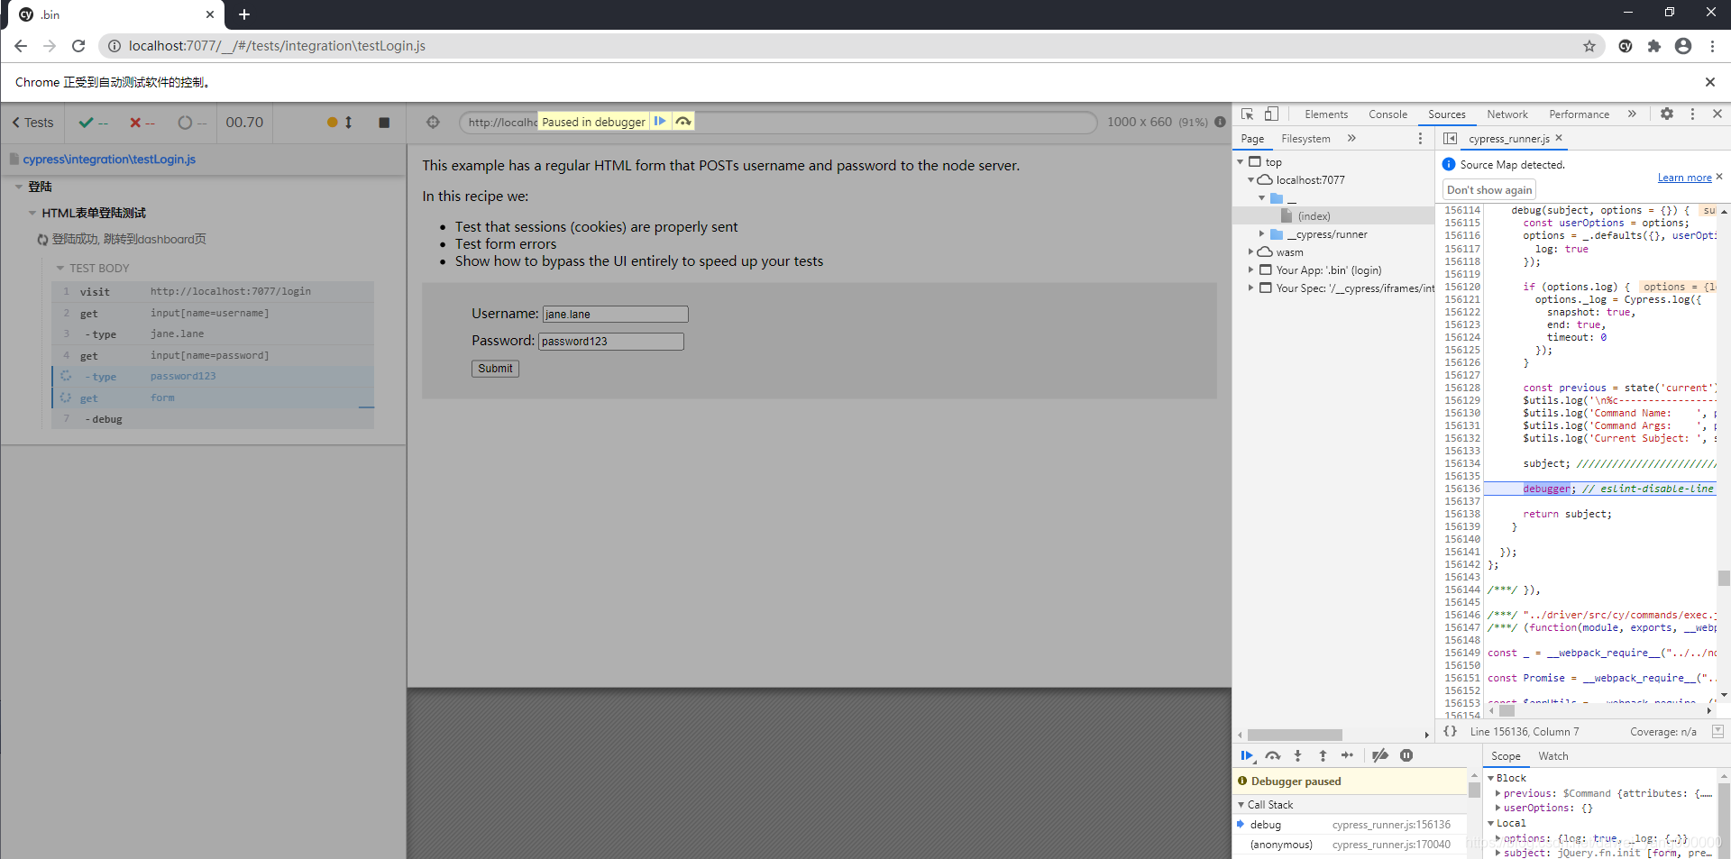Deactivate breakpoints in debugger toolbar
Screen dimensions: 1731x859
(x=1380, y=756)
